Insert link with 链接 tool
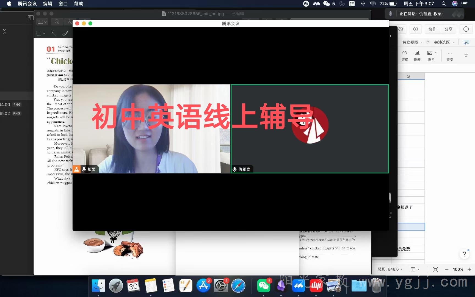The width and height of the screenshot is (475, 297). [405, 56]
